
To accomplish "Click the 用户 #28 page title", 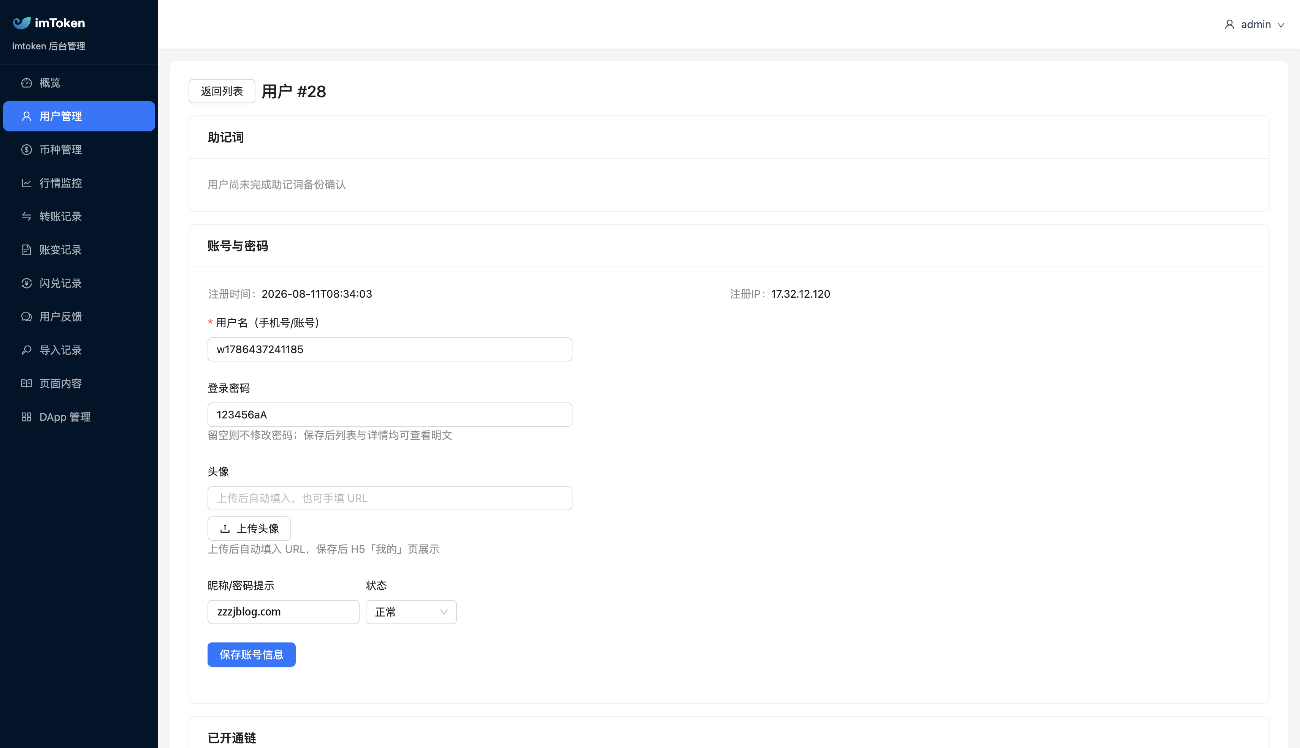I will 293,92.
